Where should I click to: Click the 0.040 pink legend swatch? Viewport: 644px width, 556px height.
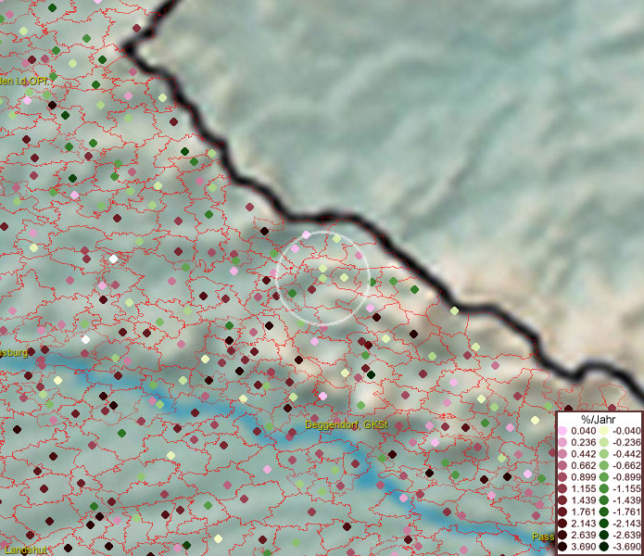pos(562,431)
